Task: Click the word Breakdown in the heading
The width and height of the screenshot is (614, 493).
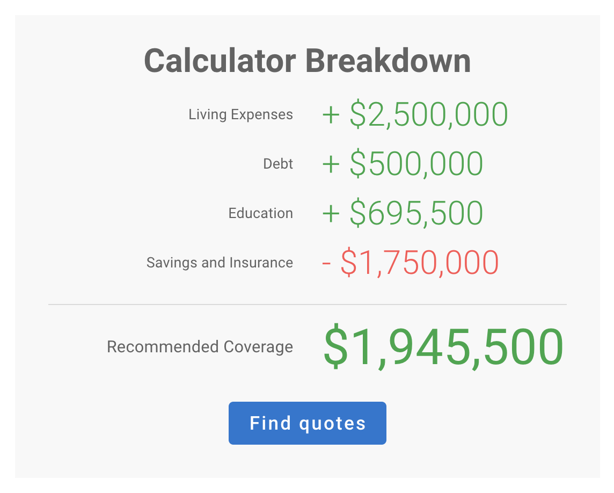Action: [388, 61]
